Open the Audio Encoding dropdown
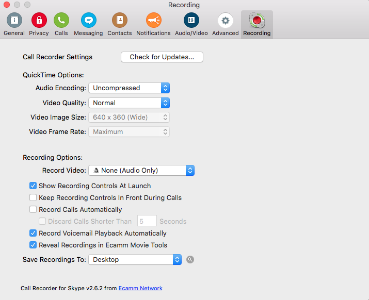 (x=129, y=88)
